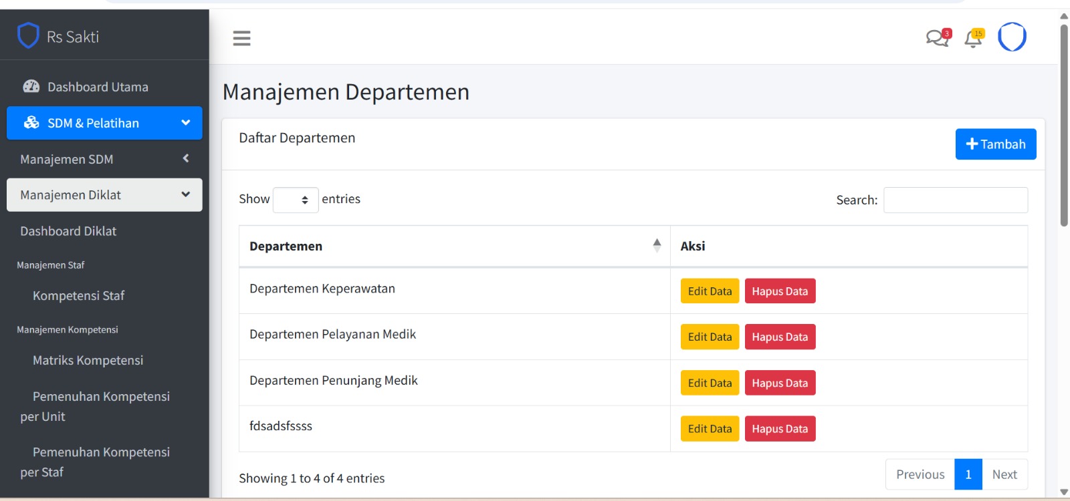The width and height of the screenshot is (1070, 501).
Task: Click the Search input field
Action: point(955,200)
